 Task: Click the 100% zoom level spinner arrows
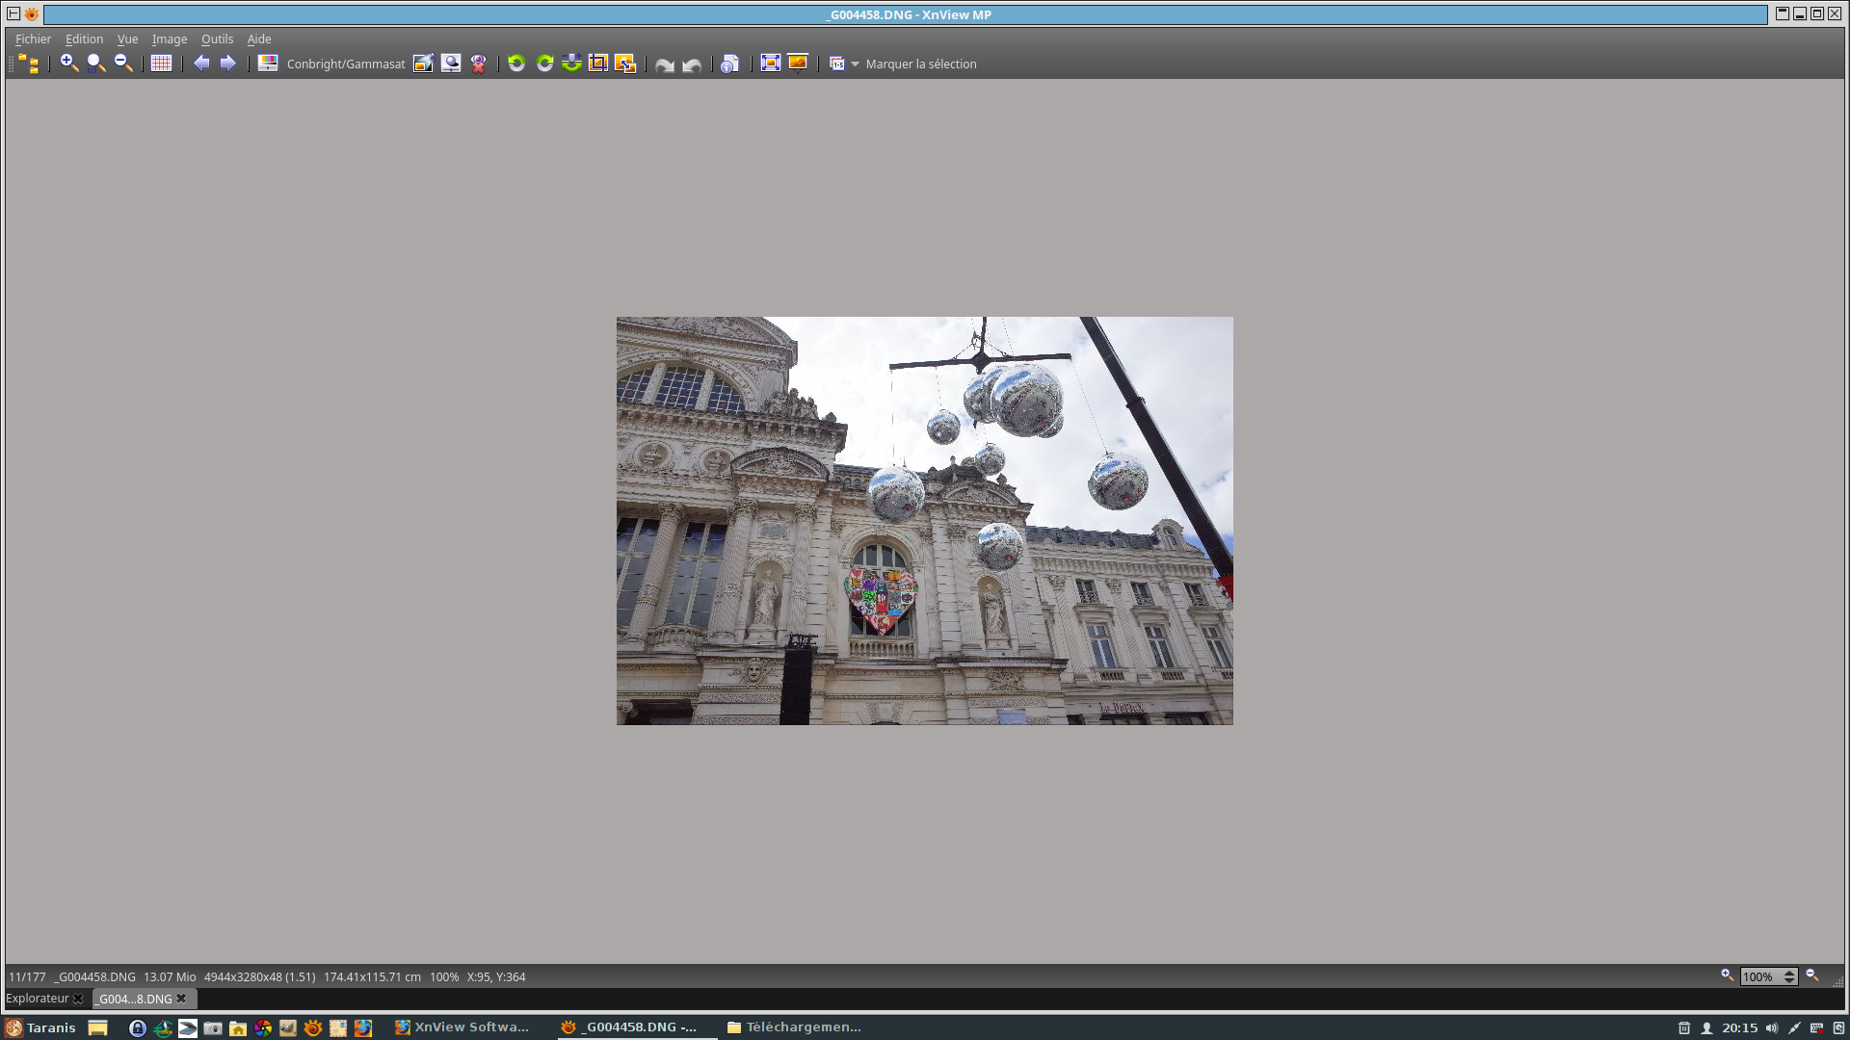pyautogui.click(x=1789, y=976)
